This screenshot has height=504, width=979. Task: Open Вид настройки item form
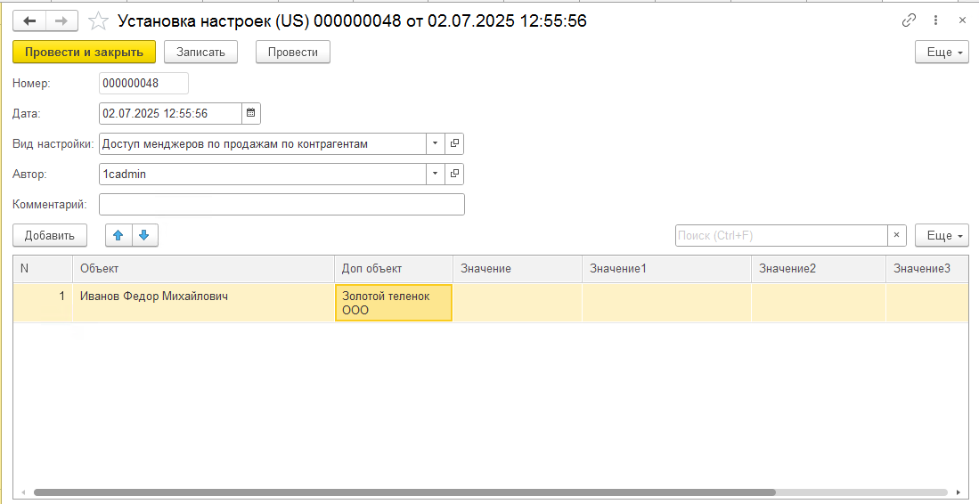point(454,143)
